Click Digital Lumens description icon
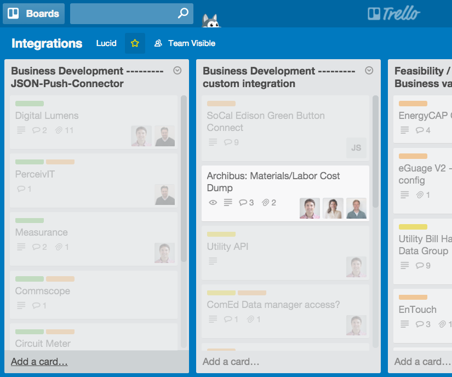Image resolution: width=452 pixels, height=377 pixels. [x=21, y=130]
